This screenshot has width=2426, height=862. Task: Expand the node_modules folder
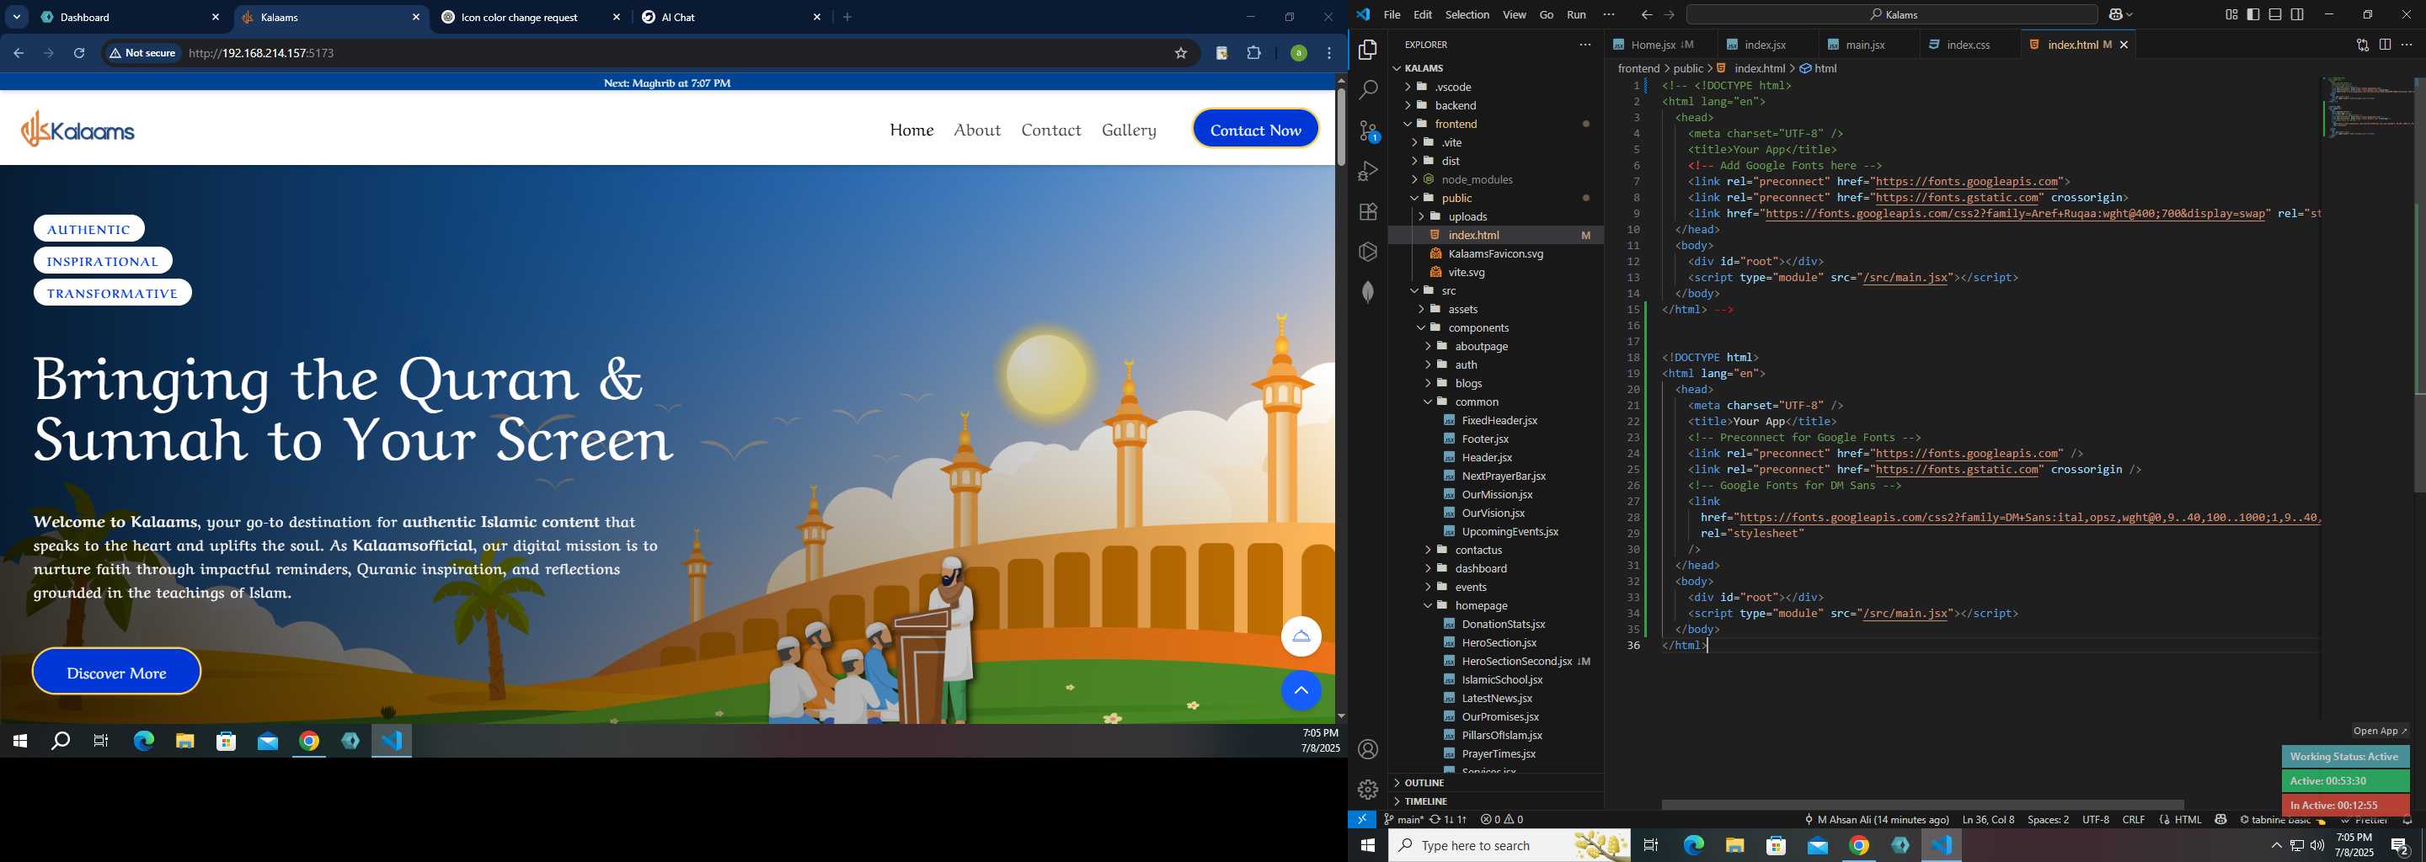[1495, 180]
